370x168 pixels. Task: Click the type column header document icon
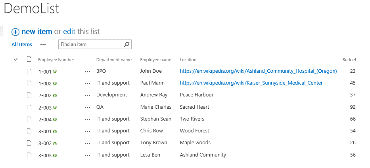(x=29, y=59)
